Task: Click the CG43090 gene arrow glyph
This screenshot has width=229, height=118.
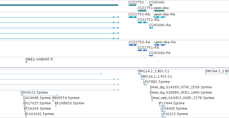Action: [x=151, y=5]
